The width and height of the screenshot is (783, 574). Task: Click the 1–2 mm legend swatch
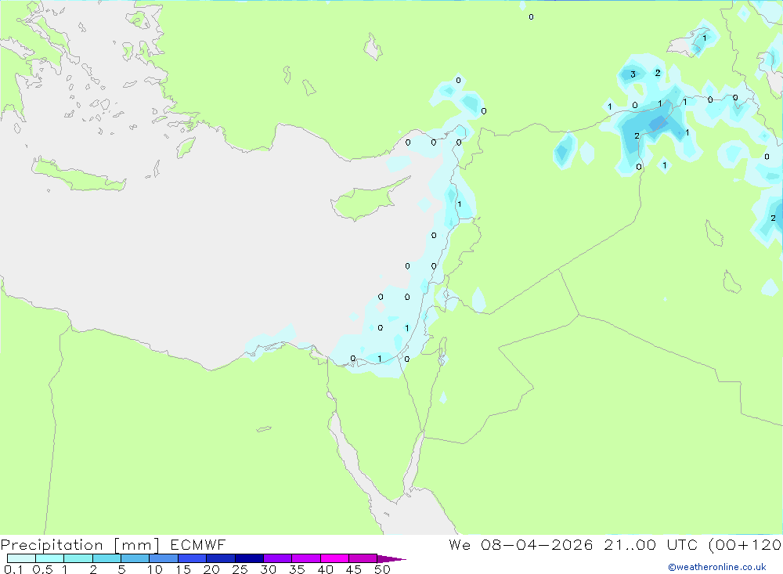point(78,558)
